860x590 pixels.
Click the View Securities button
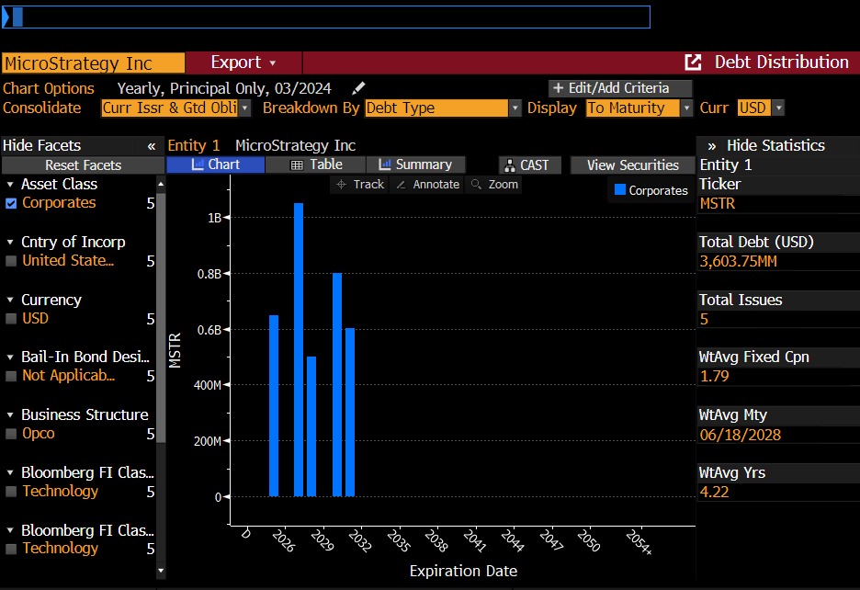coord(632,165)
